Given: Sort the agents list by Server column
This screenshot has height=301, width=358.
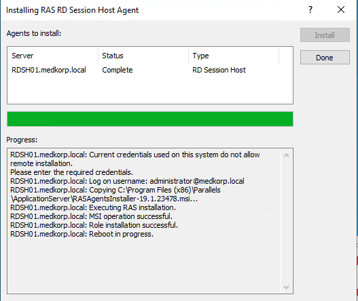Looking at the screenshot, I should 53,56.
